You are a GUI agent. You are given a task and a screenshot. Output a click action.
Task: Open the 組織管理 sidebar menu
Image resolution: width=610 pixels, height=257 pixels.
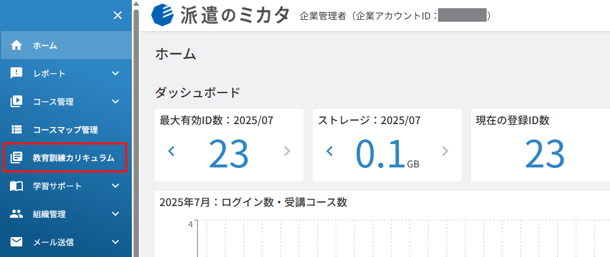[66, 214]
